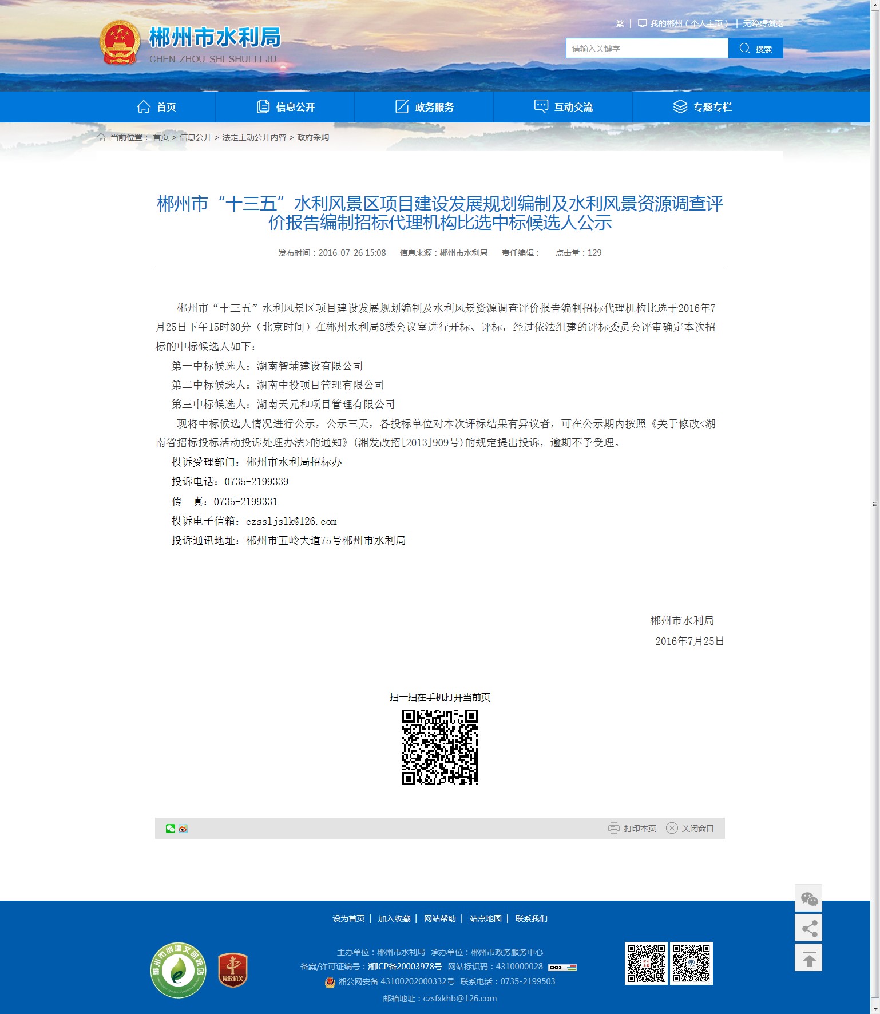Click breadcrumb link 政府采购
880x1014 pixels.
click(x=313, y=137)
